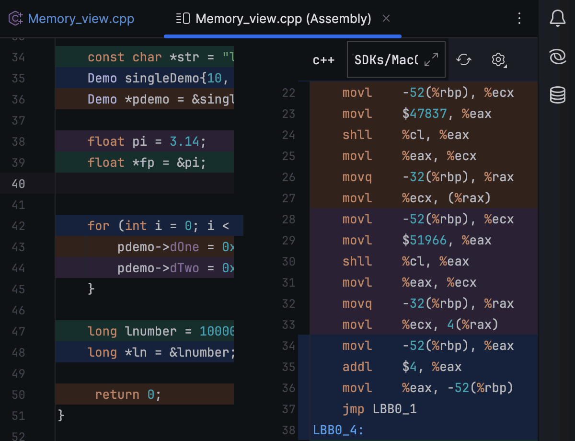
Task: Click the split-view icon on Assembly tab
Action: click(183, 19)
